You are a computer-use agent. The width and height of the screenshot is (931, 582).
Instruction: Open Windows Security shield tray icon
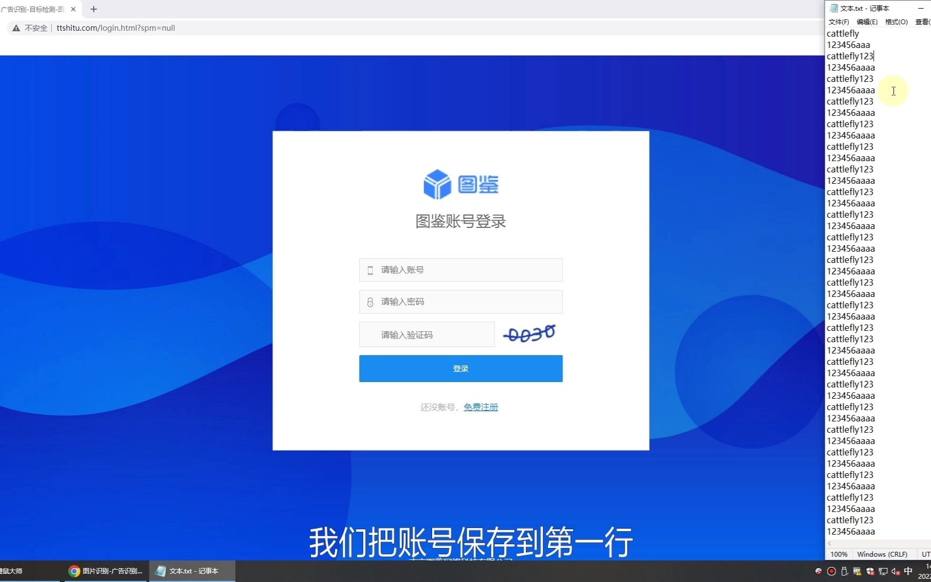click(870, 571)
